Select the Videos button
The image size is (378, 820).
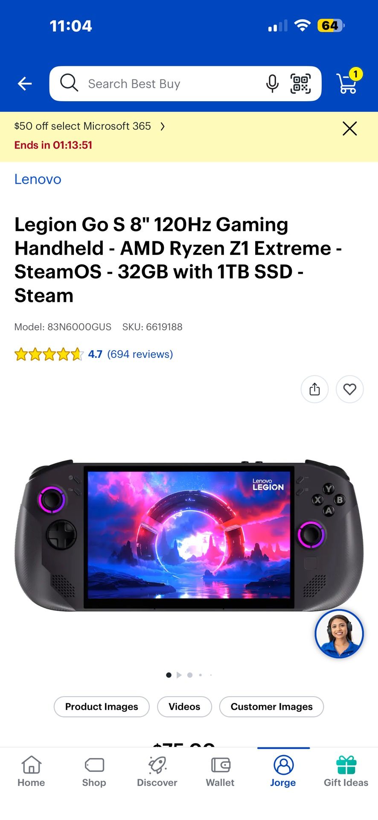pyautogui.click(x=184, y=707)
